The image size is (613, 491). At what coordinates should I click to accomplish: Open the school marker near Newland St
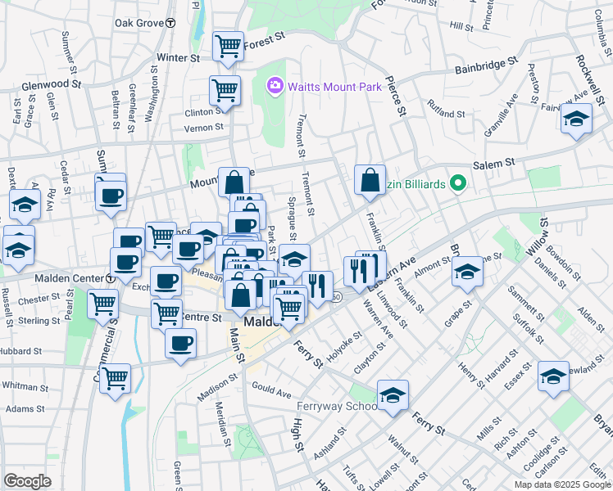pyautogui.click(x=554, y=376)
